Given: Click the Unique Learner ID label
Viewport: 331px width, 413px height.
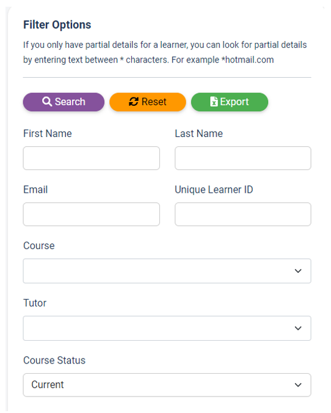Looking at the screenshot, I should coord(214,190).
